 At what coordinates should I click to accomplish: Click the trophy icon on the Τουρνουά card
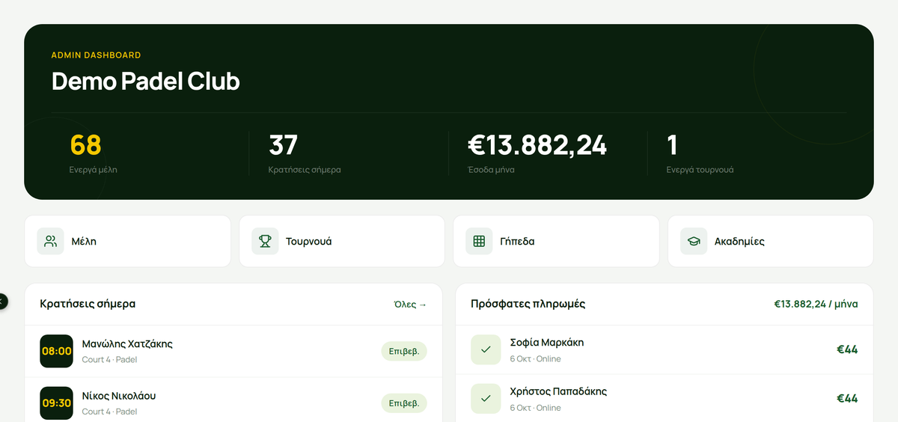(265, 241)
